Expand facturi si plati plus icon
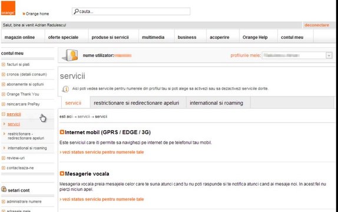The image size is (338, 212). pyautogui.click(x=3, y=65)
